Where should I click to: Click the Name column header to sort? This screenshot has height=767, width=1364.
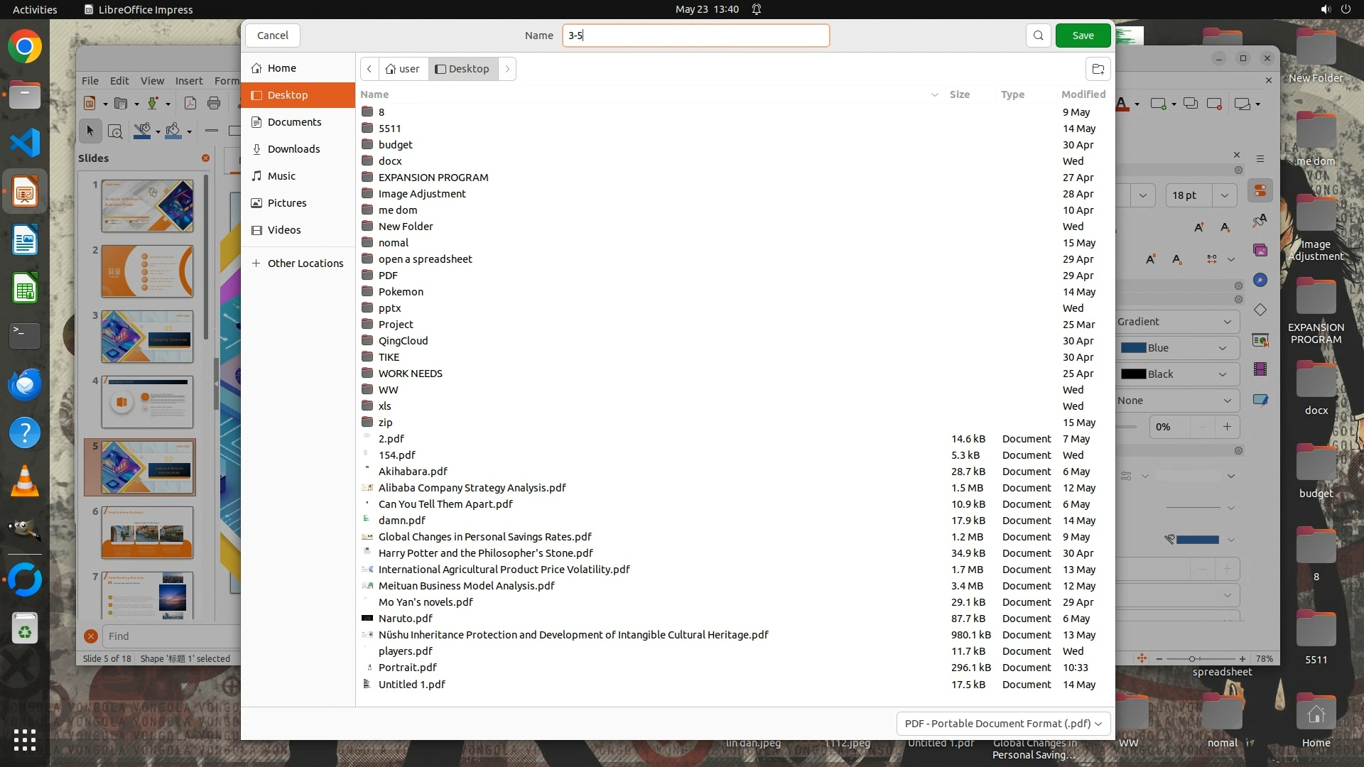(374, 94)
